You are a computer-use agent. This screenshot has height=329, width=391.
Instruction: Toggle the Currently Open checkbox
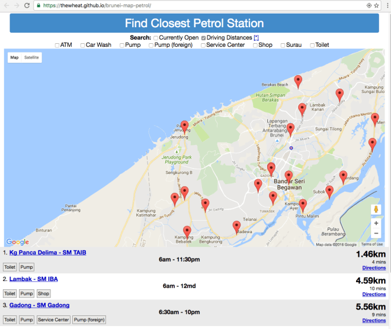[156, 38]
